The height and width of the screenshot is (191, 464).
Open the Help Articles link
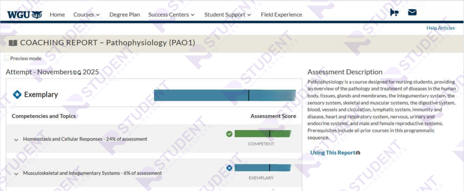click(440, 28)
